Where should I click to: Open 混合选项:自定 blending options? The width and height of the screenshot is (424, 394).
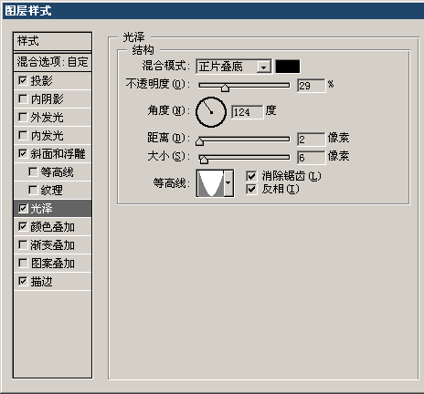tap(52, 62)
